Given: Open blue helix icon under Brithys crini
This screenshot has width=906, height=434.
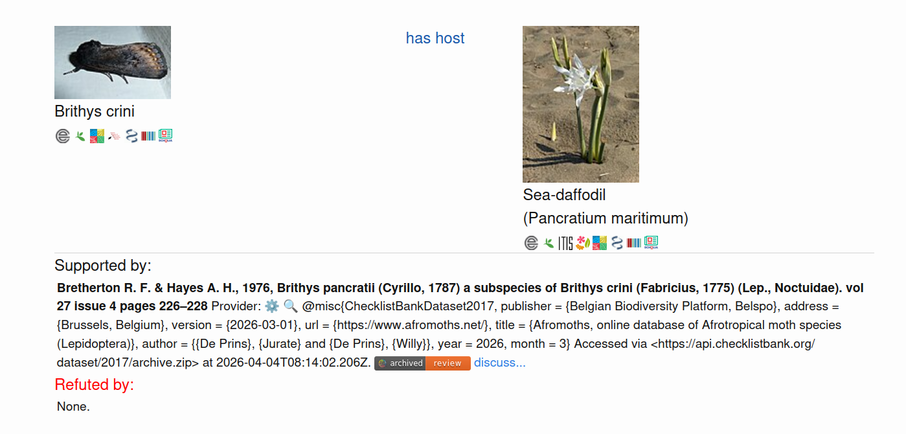Looking at the screenshot, I should point(132,136).
